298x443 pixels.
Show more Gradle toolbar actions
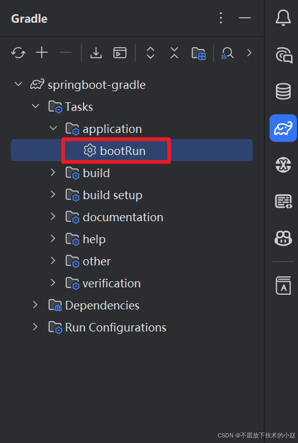(x=249, y=53)
